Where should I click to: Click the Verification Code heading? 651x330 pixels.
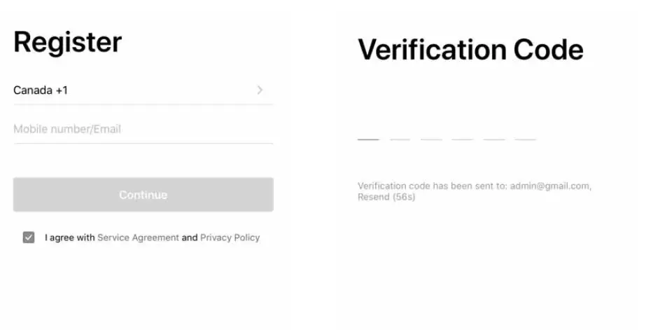point(470,50)
